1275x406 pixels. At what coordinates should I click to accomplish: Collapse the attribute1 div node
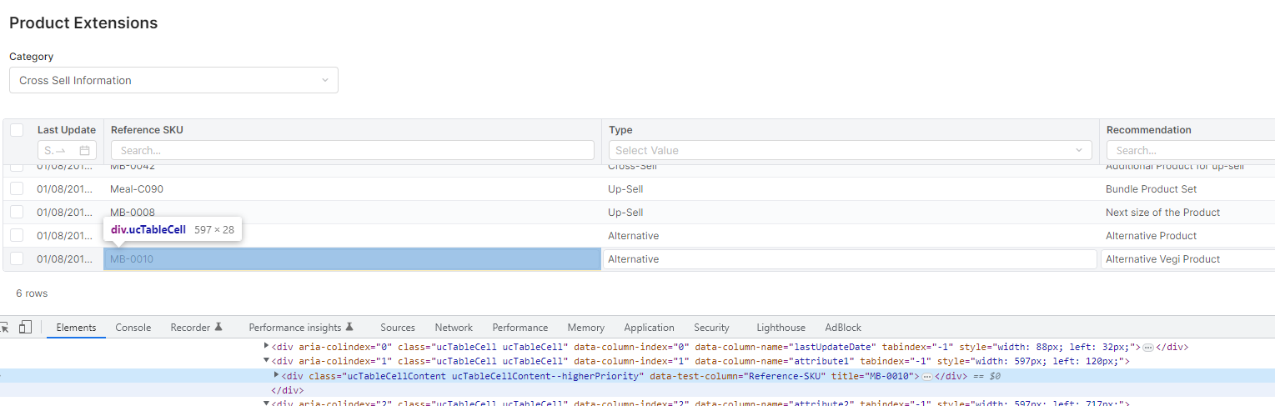pyautogui.click(x=266, y=361)
